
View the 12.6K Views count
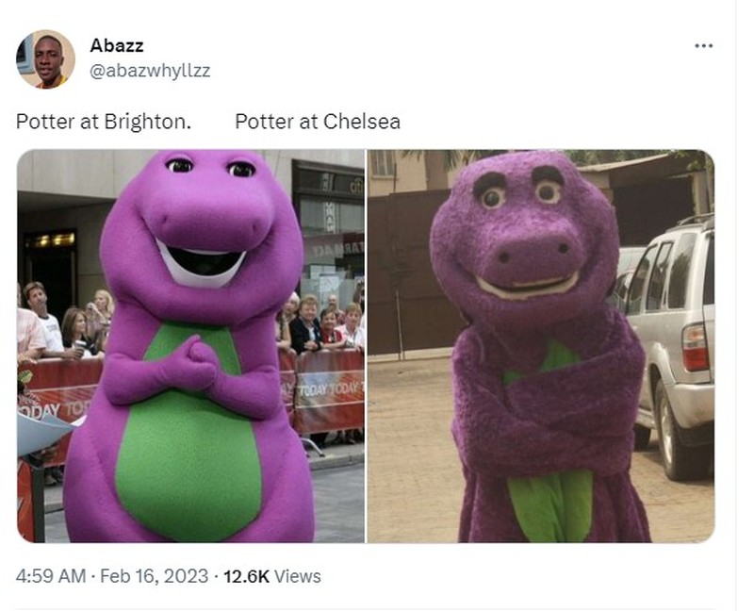pos(272,576)
